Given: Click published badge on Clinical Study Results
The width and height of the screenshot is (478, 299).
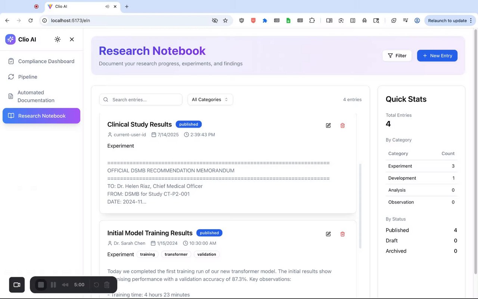Looking at the screenshot, I should (x=189, y=124).
